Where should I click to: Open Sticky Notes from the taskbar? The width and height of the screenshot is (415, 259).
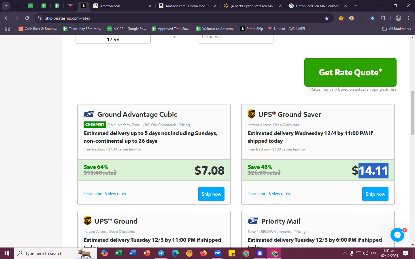click(x=232, y=253)
